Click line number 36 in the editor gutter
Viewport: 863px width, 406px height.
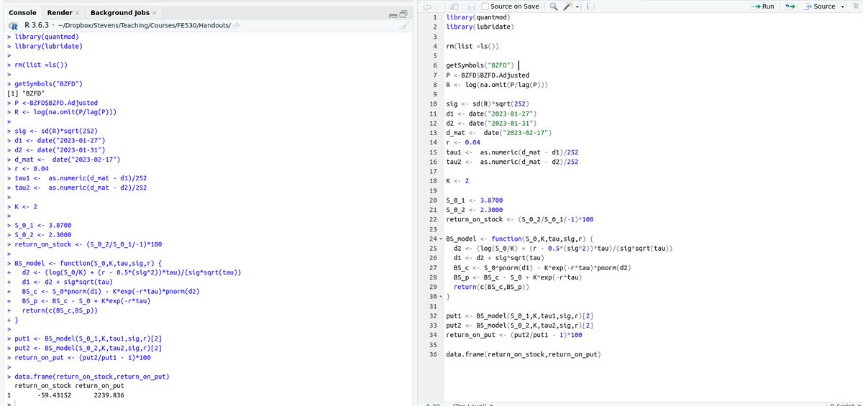[434, 354]
